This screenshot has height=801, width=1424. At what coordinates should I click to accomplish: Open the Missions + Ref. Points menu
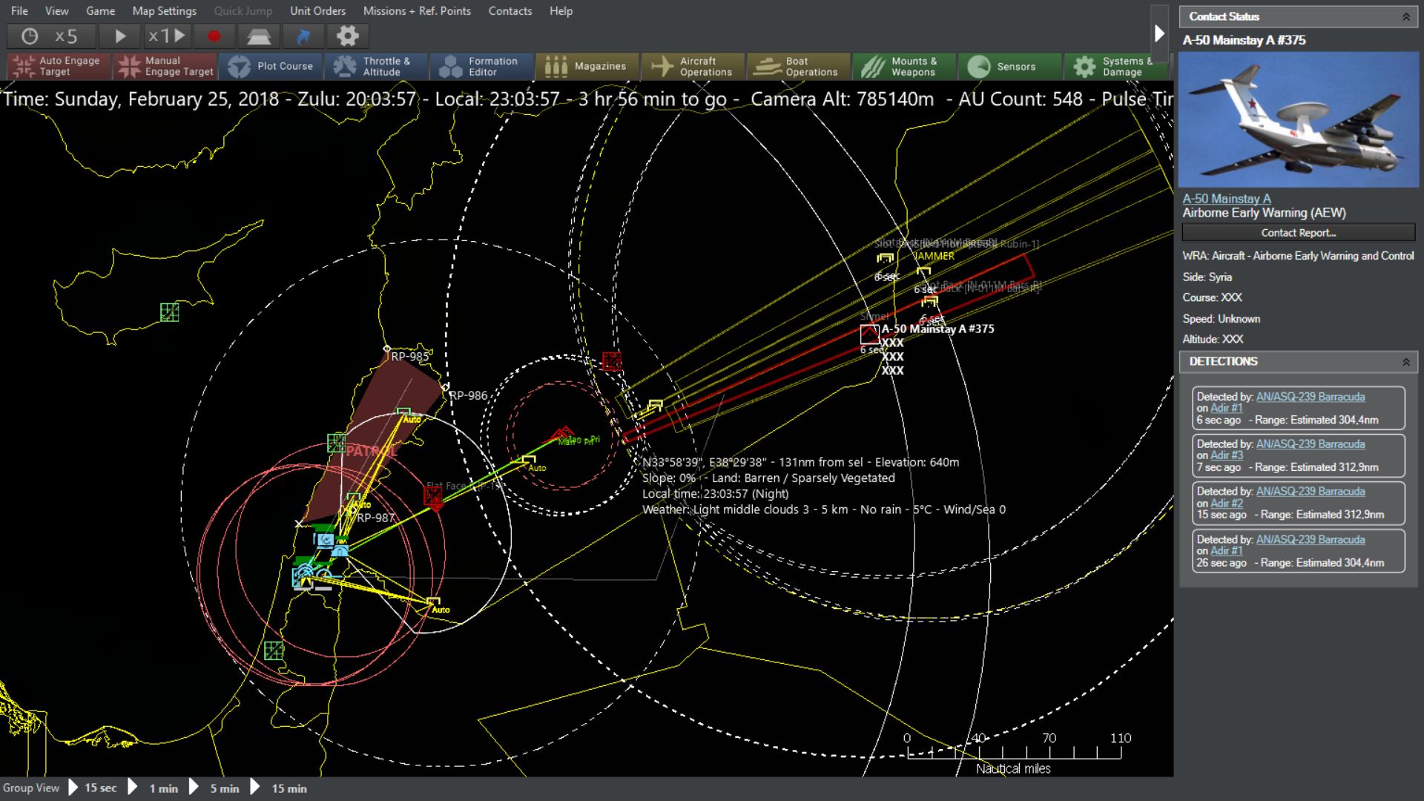(x=417, y=11)
